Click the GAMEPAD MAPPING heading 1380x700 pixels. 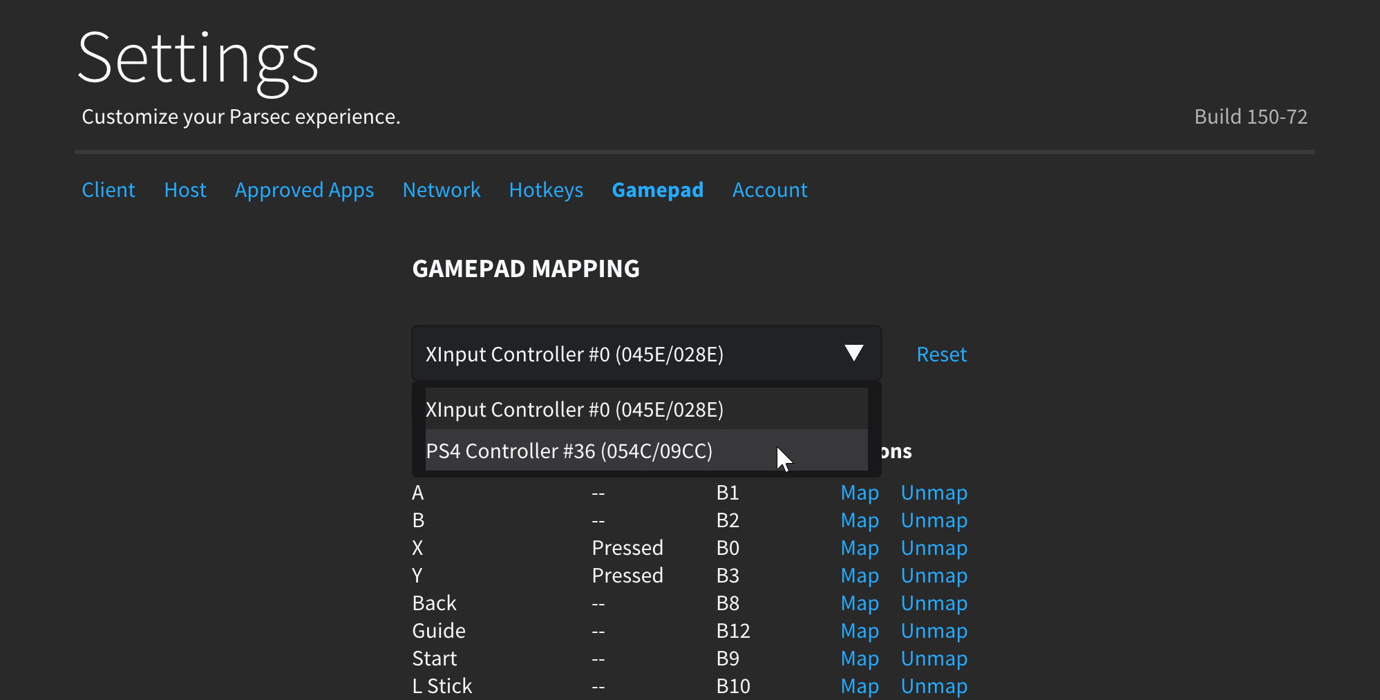526,269
